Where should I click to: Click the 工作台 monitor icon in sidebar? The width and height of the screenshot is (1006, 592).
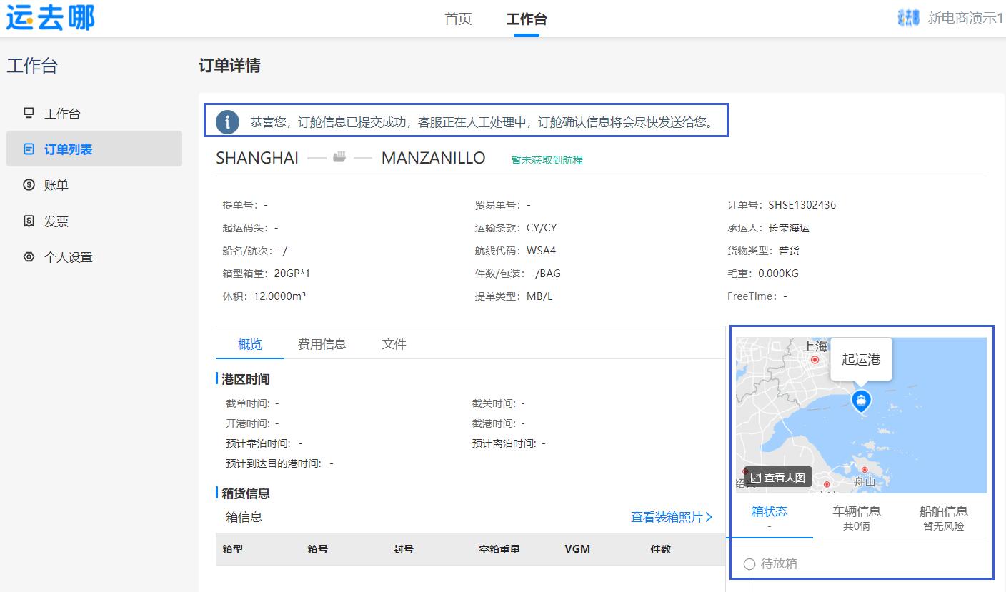[x=29, y=113]
